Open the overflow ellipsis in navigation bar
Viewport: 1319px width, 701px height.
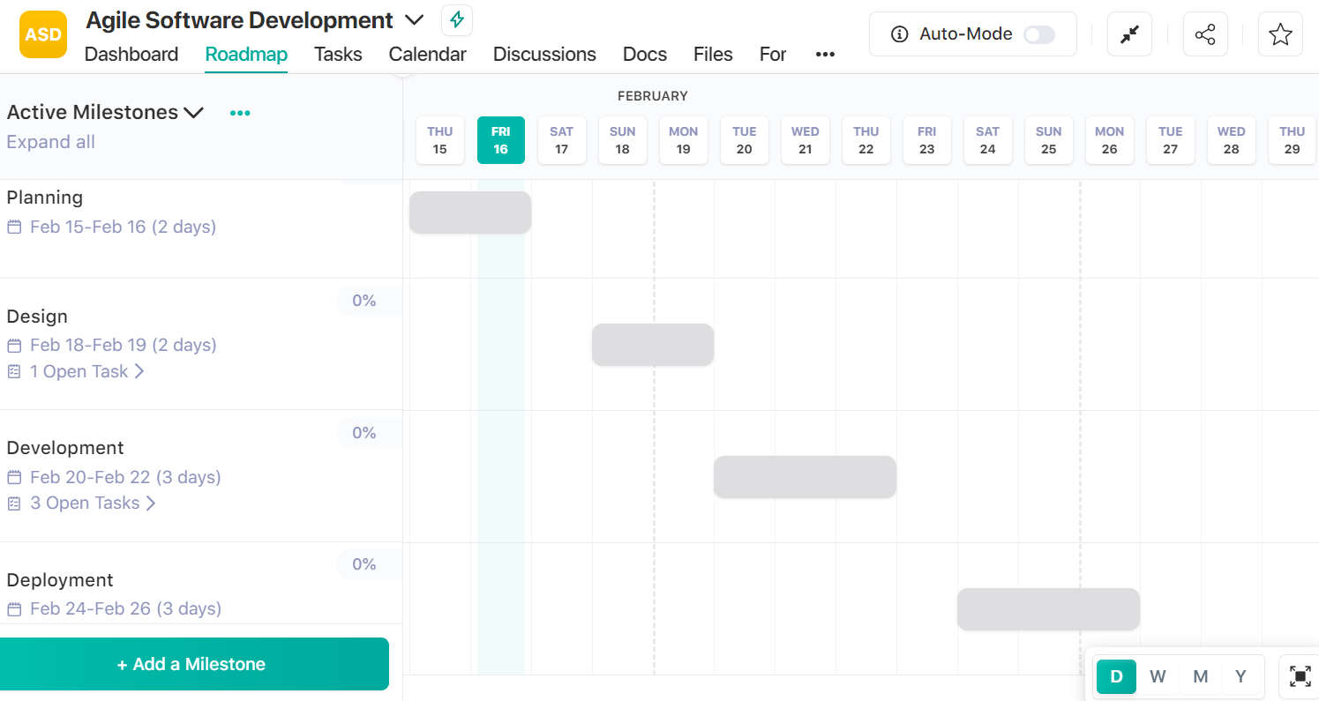tap(825, 55)
